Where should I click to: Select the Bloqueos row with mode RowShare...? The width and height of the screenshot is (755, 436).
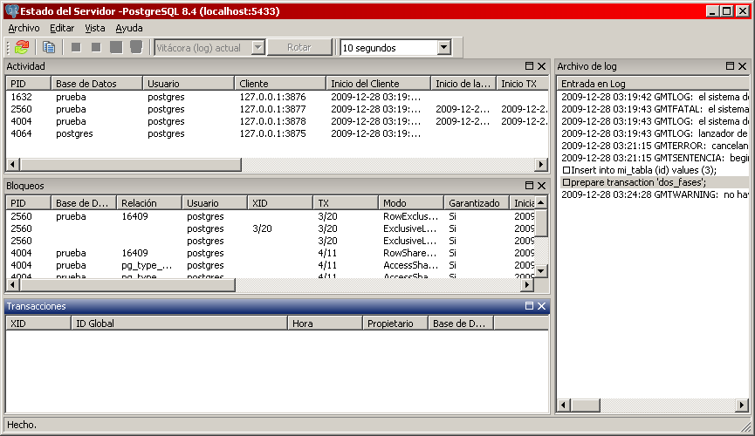point(271,253)
